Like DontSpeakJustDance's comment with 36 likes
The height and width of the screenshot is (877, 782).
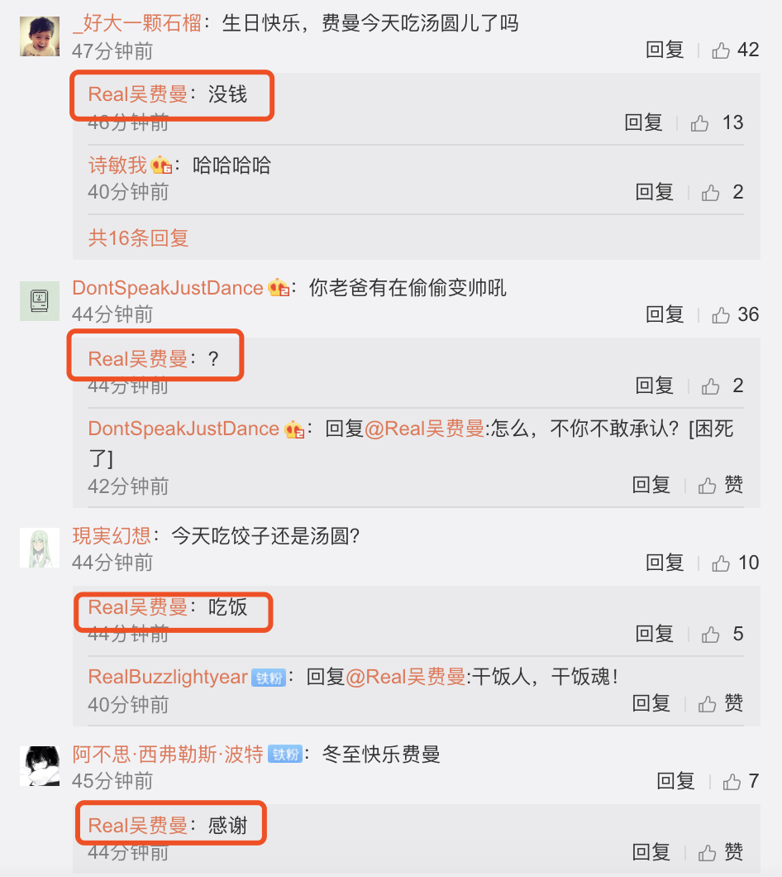tap(735, 315)
